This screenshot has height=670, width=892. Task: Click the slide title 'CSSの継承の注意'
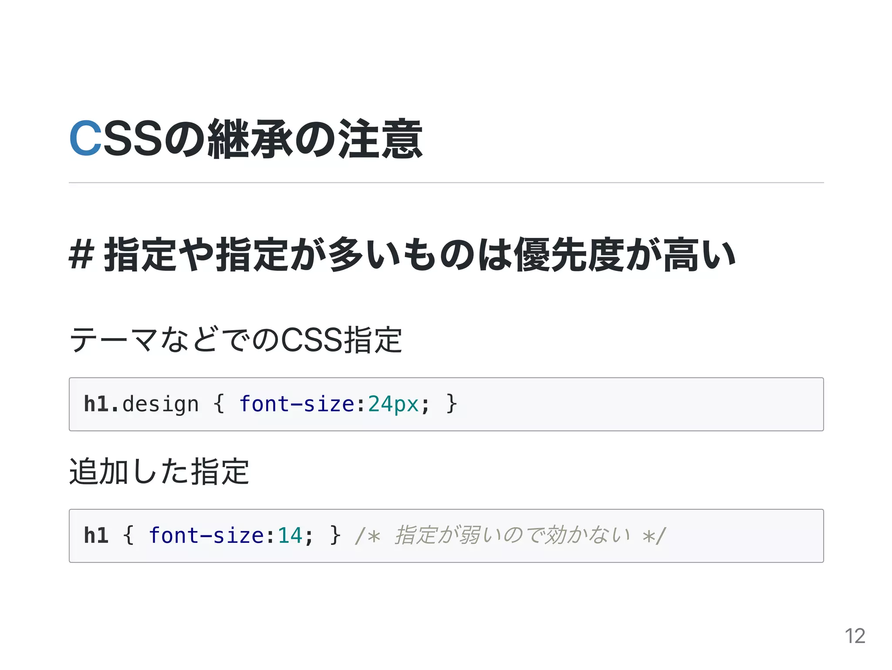coord(246,139)
